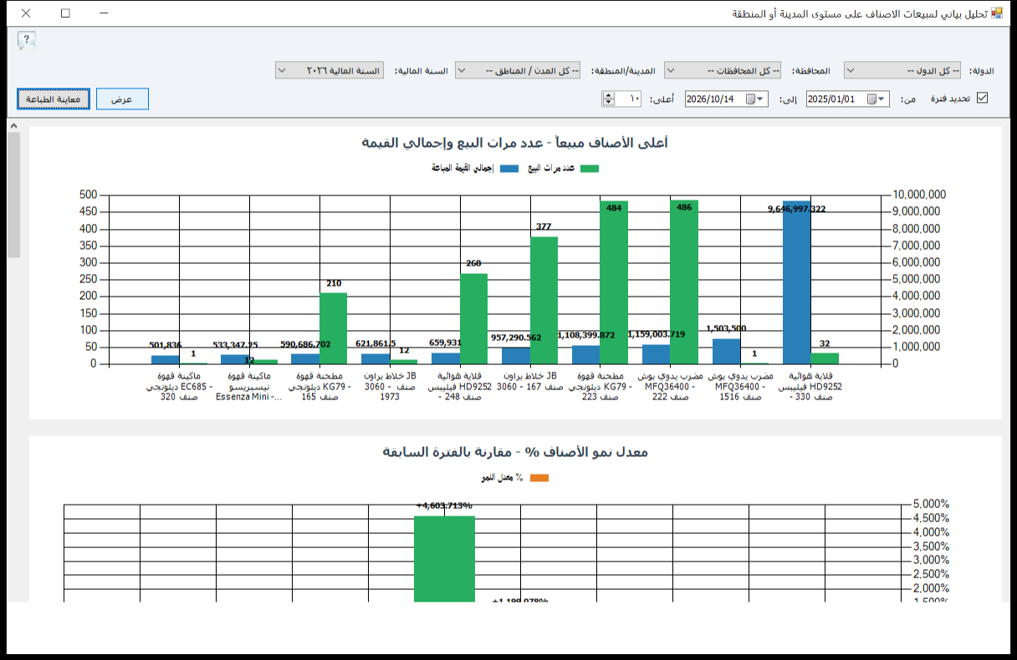This screenshot has height=660, width=1017.
Task: Click the green bar labeled 377
Action: coord(544,300)
